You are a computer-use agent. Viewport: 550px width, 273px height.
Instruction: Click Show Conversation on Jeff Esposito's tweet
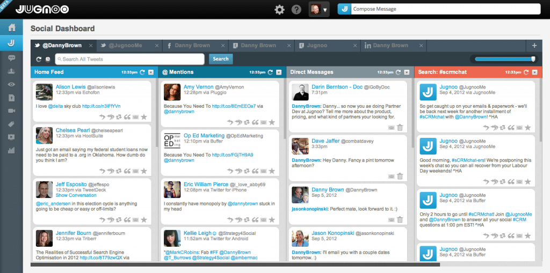pyautogui.click(x=76, y=195)
